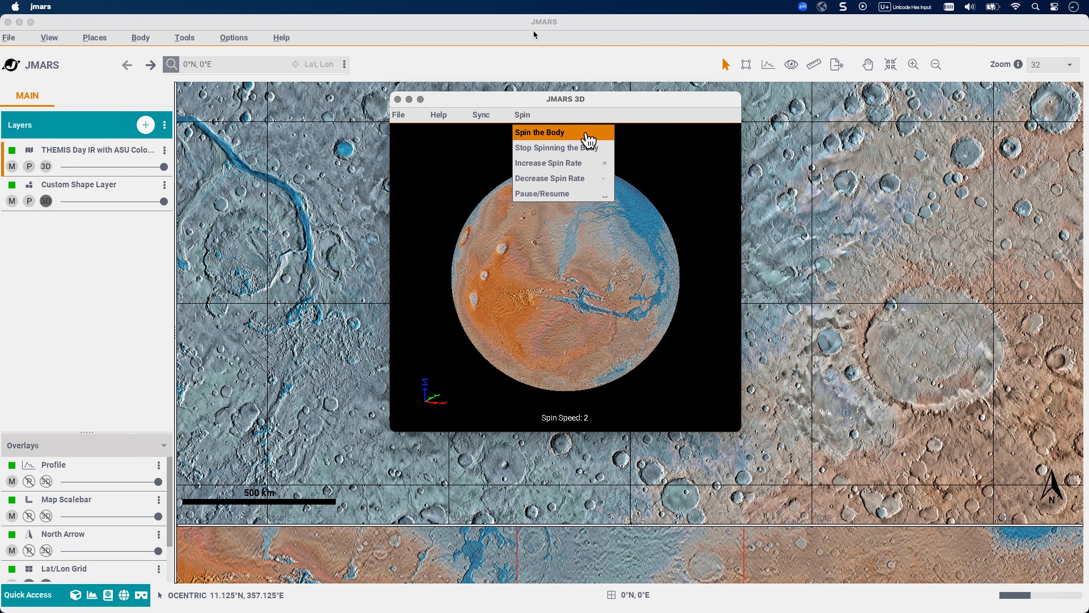The image size is (1089, 613).
Task: Click the eye investigate tool icon
Action: click(791, 65)
